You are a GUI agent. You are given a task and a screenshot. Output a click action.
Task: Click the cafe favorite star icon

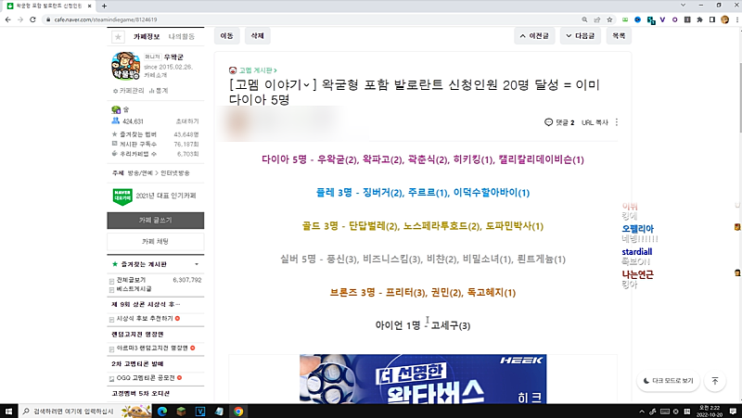click(119, 37)
